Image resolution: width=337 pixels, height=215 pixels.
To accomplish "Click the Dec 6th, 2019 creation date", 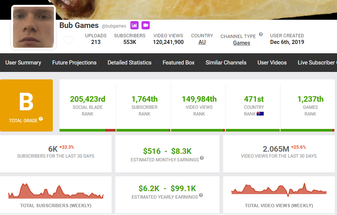I will tap(287, 42).
